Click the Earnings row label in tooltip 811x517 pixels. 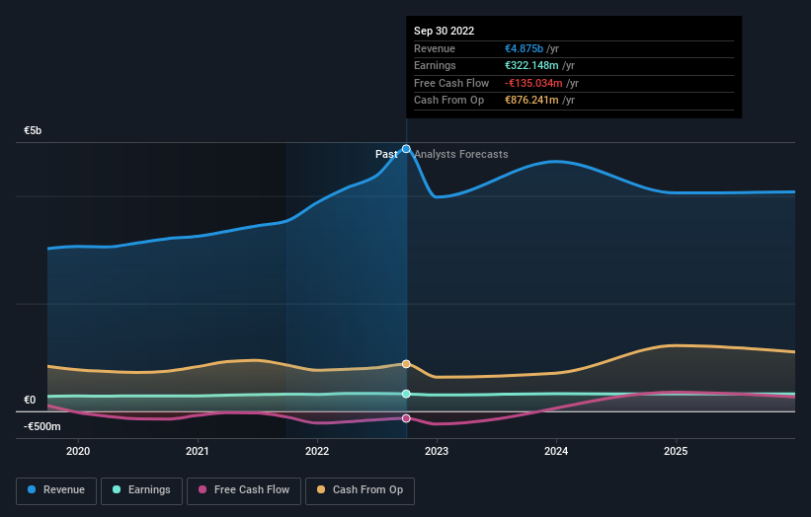435,65
